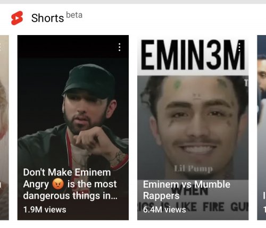This screenshot has height=228, width=266.
Task: Open three-dot menu on Don't Make Eminem Angry short
Action: [x=120, y=47]
